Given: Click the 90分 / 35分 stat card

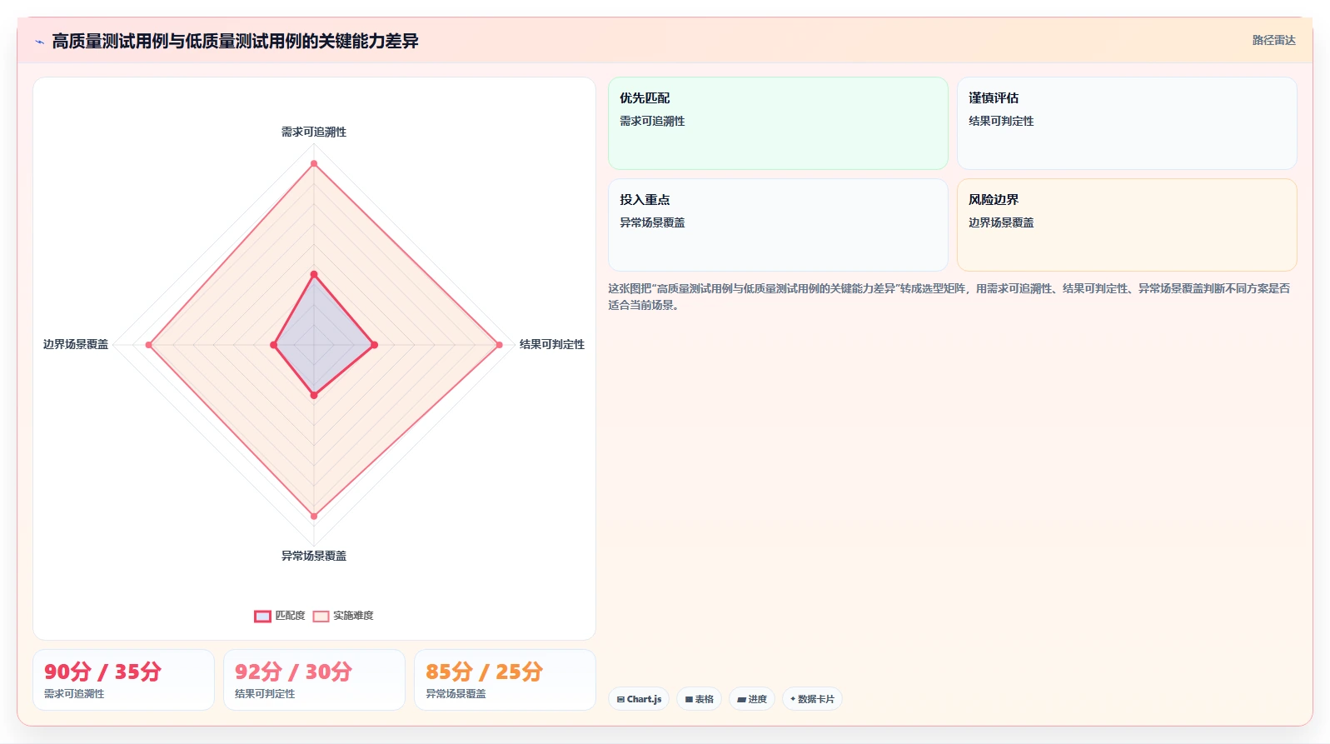Looking at the screenshot, I should pos(123,680).
